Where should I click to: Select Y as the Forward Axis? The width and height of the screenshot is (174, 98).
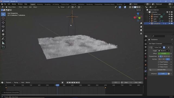[161, 56]
